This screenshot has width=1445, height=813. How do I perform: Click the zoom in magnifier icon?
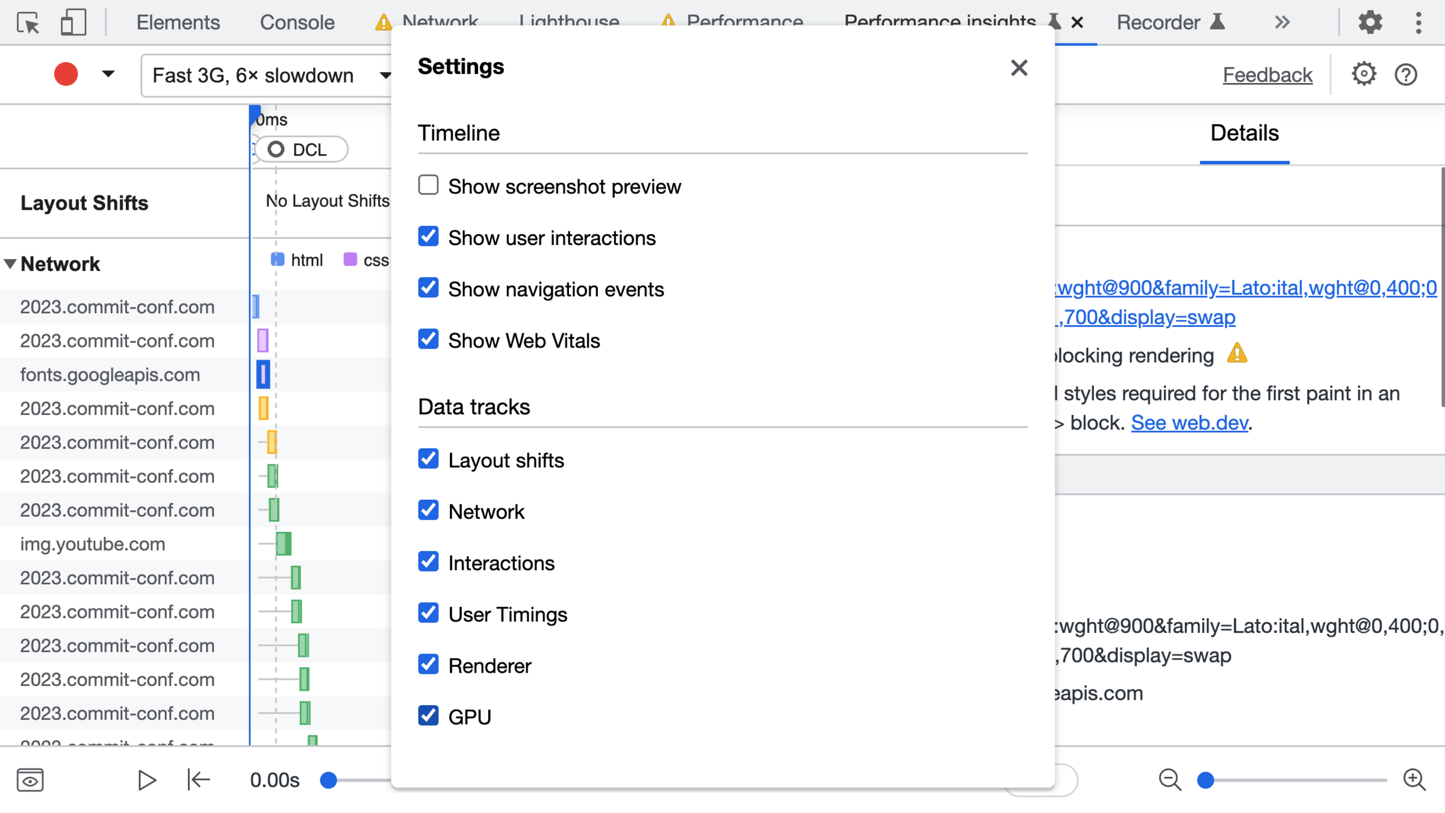click(1414, 780)
